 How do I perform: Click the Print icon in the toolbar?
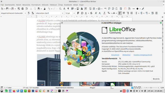(x=22, y=9)
